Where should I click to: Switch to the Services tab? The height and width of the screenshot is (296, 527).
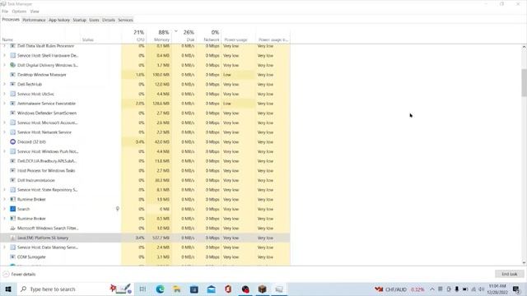coord(126,20)
